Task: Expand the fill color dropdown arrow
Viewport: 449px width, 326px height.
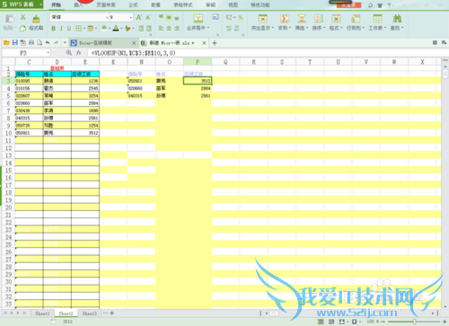Action: click(x=110, y=29)
